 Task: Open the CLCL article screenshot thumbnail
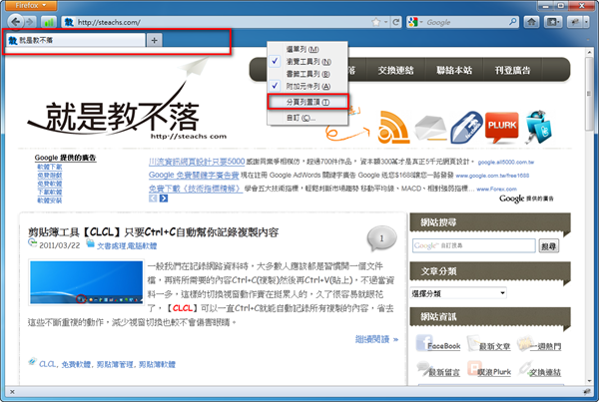pos(86,282)
